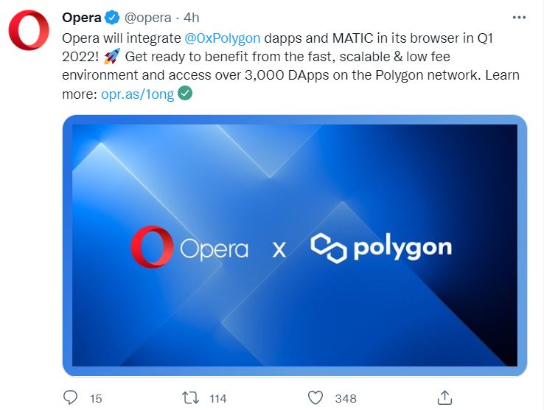Click the like count 348

[346, 398]
